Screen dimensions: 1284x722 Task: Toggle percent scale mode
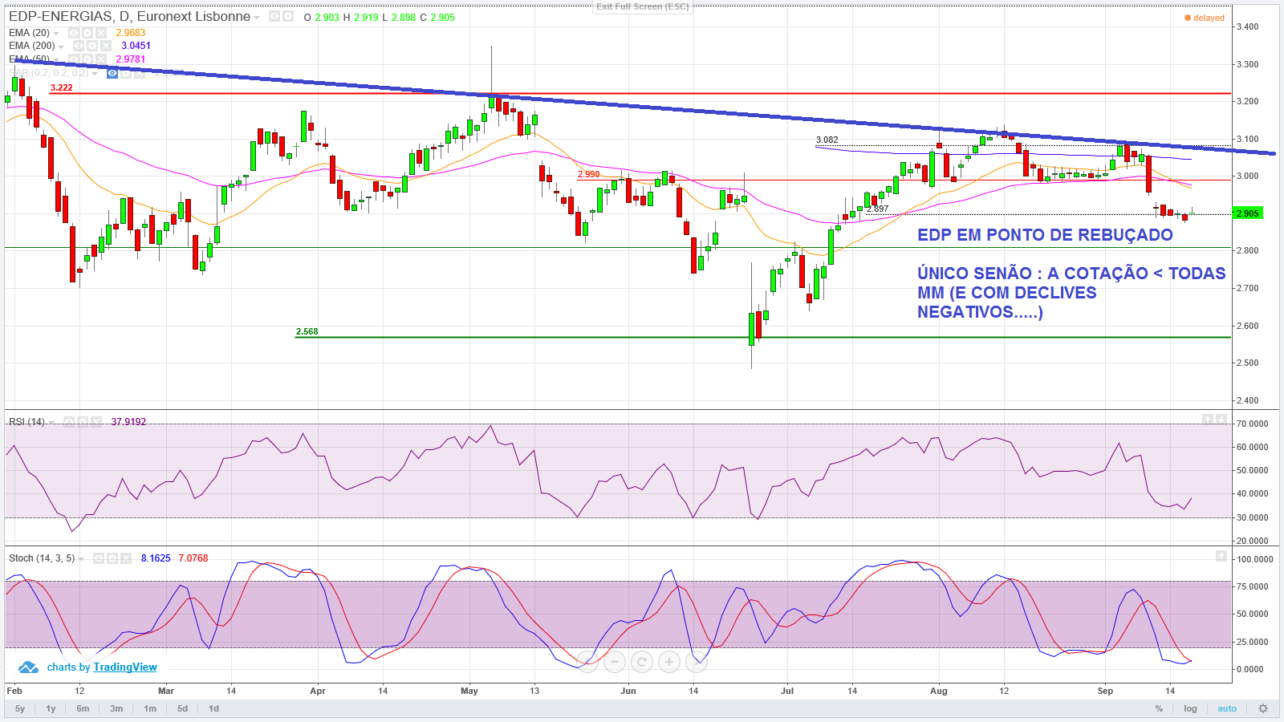1159,708
